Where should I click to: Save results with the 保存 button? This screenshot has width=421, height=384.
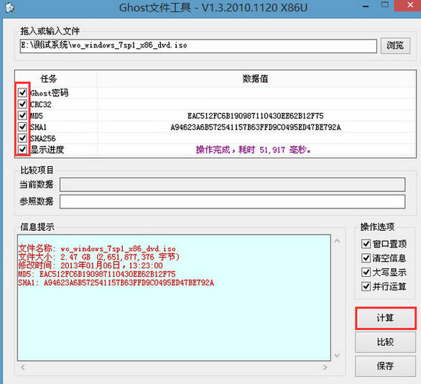point(386,366)
